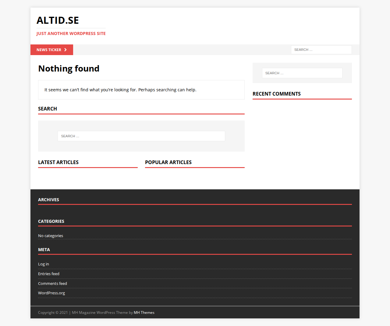The width and height of the screenshot is (390, 326).
Task: Click the No categories list item
Action: [x=51, y=236]
